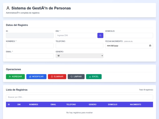The width and height of the screenshot is (159, 119).
Task: Click the trash icon on ELIMINAR
Action: click(x=52, y=77)
